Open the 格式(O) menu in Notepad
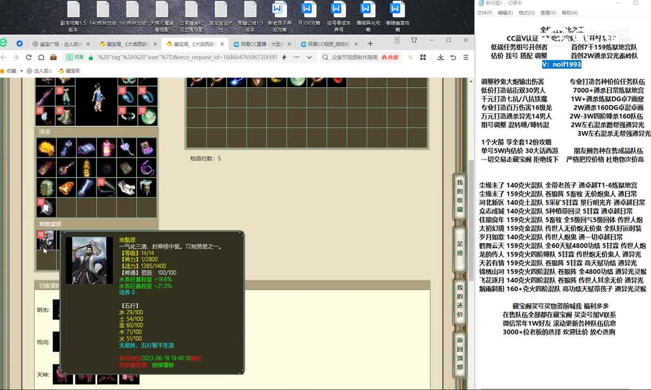Screen dimensions: 651x390 [x=526, y=13]
